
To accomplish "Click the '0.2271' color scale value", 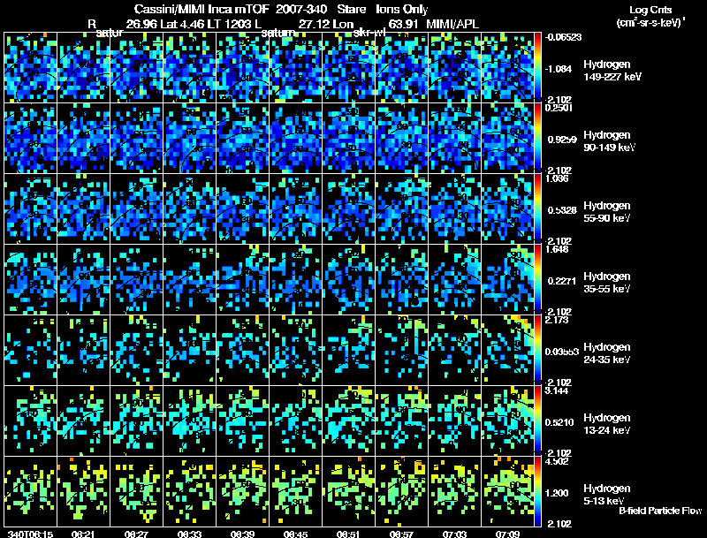I will (x=562, y=281).
